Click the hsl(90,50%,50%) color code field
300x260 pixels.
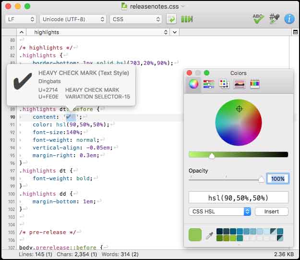coord(238,198)
